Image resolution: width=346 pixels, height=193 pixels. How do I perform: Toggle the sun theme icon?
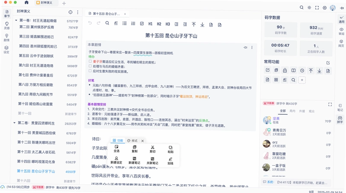[309, 8]
